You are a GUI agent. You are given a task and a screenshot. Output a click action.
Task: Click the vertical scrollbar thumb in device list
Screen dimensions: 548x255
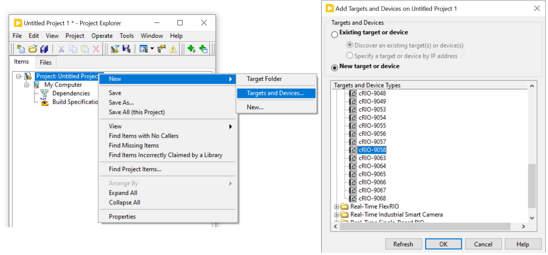pos(532,186)
